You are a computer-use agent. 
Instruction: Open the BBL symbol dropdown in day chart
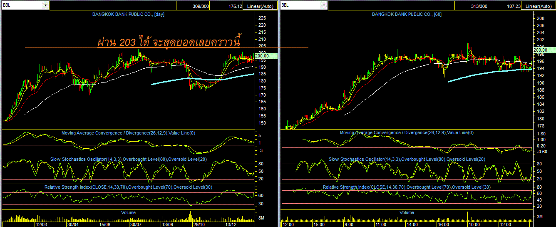click(45, 5)
